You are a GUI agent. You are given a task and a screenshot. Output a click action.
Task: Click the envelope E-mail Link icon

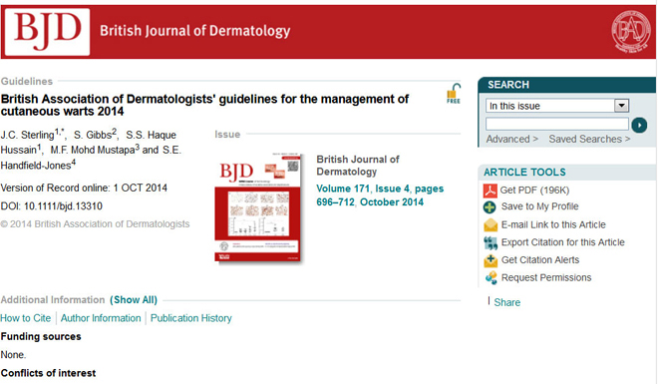coord(491,225)
